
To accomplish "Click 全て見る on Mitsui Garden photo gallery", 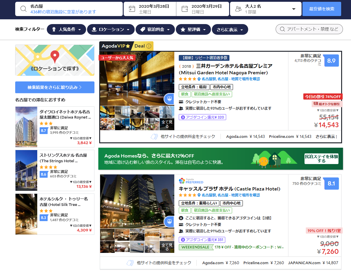I will [167, 124].
